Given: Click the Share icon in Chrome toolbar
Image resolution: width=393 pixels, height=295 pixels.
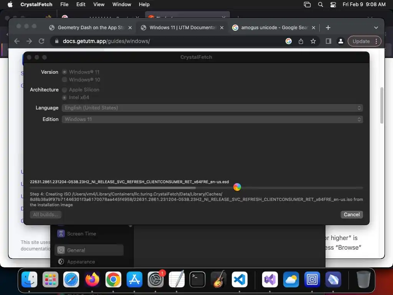Looking at the screenshot, I should click(x=301, y=41).
